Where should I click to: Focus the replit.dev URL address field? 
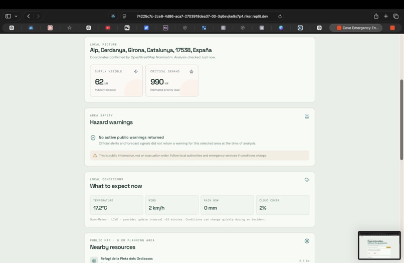(x=203, y=16)
